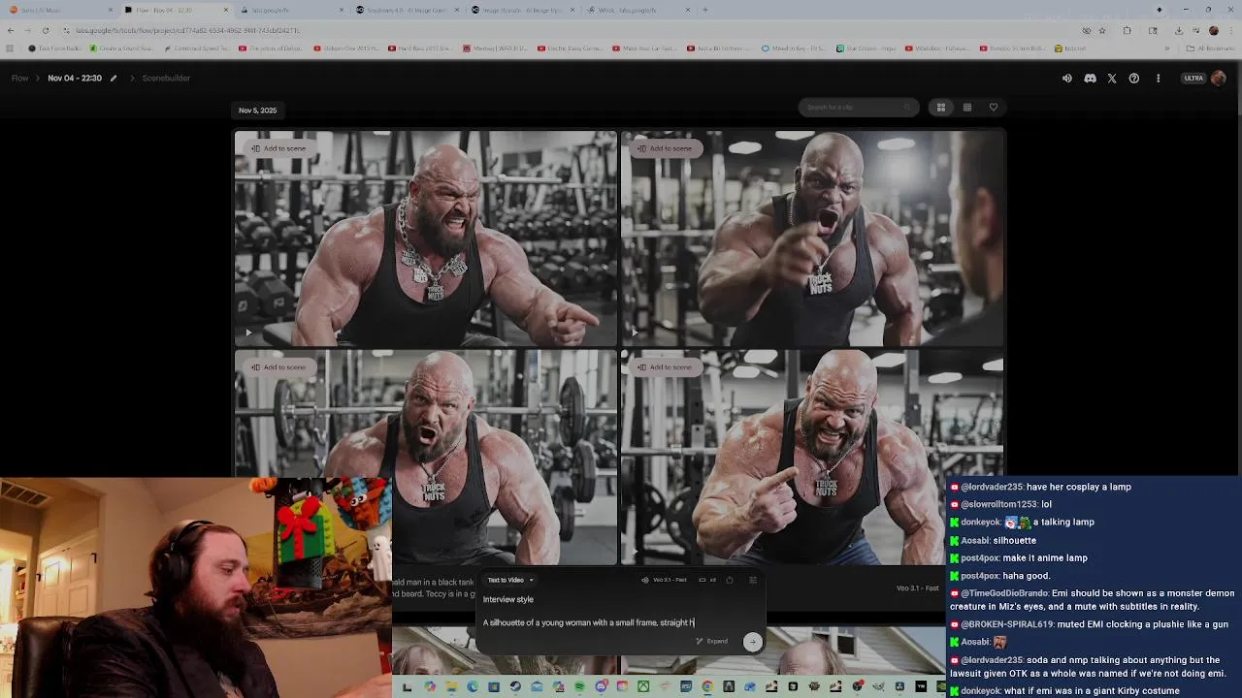1242x698 pixels.
Task: Click the Nov 04 - 22:30 project title
Action: click(x=75, y=78)
